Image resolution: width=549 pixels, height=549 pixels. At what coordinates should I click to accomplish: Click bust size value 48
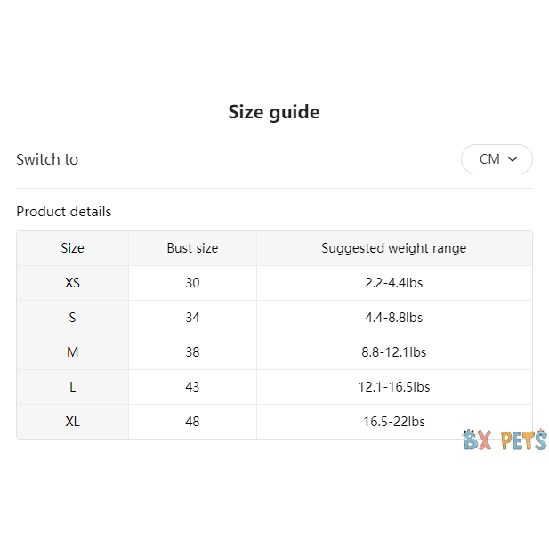[193, 422]
